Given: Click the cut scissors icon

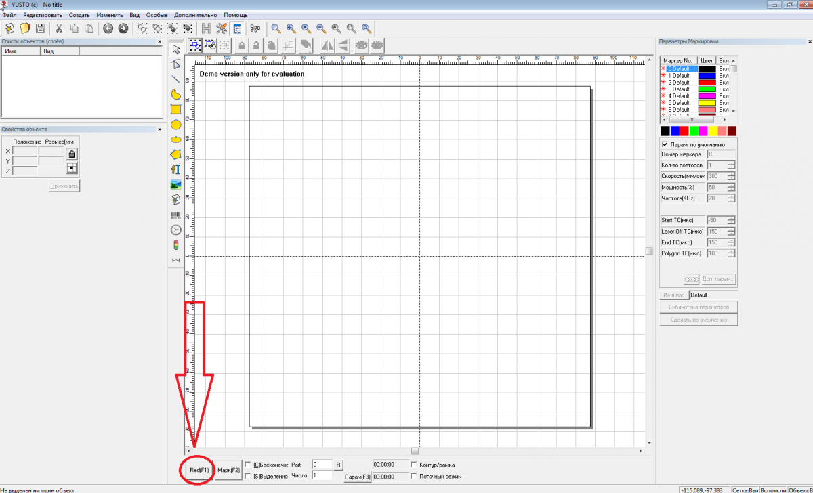Looking at the screenshot, I should pyautogui.click(x=59, y=28).
